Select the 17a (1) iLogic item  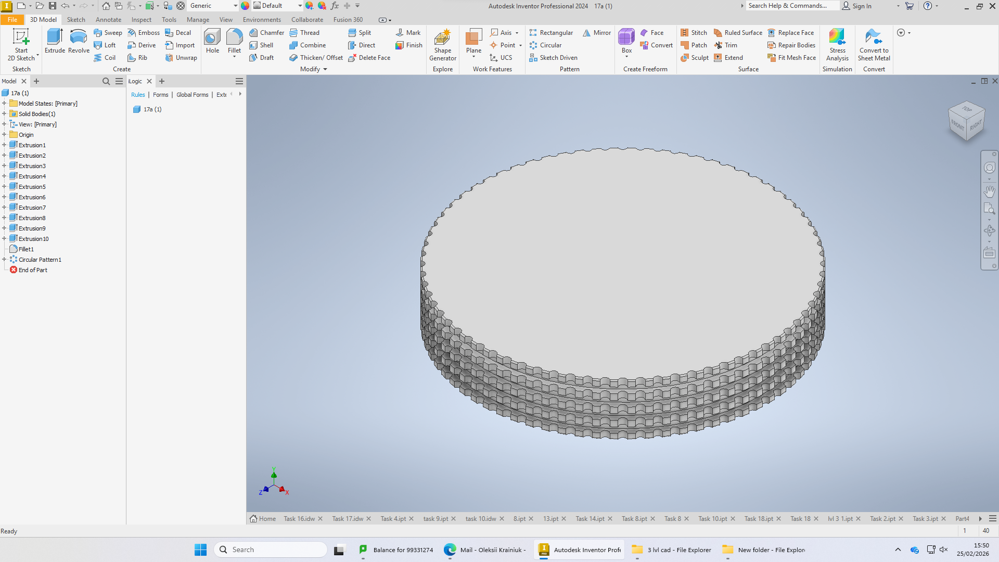click(148, 109)
